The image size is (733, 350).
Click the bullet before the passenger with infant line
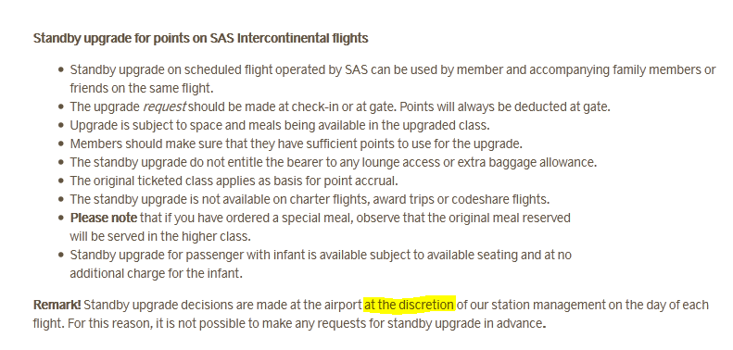[x=61, y=256]
